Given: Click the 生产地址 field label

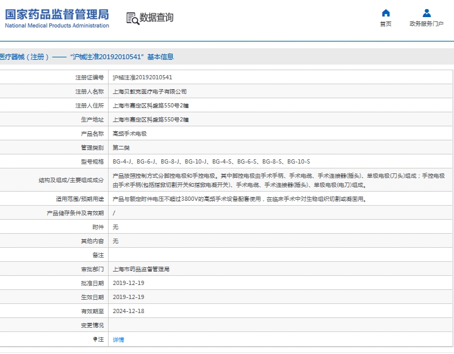Looking at the screenshot, I should pyautogui.click(x=92, y=120).
